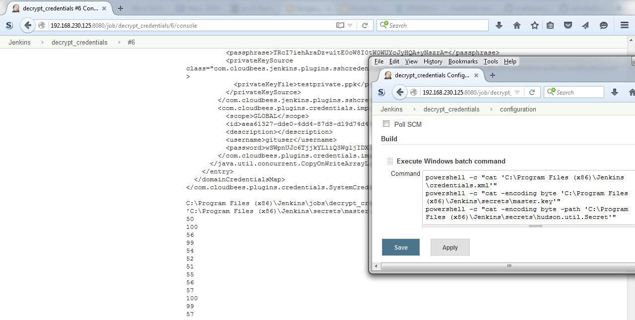Open the Pocket icon in toolbar

coord(568,25)
